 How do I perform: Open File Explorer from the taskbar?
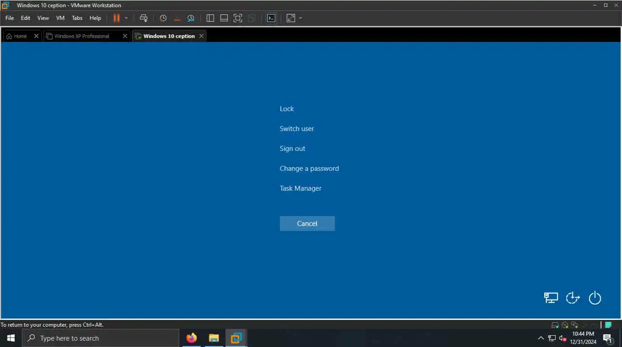tap(214, 338)
